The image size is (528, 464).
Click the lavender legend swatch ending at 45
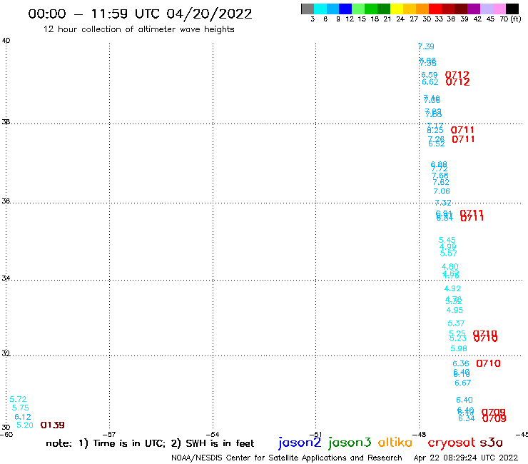coord(486,9)
